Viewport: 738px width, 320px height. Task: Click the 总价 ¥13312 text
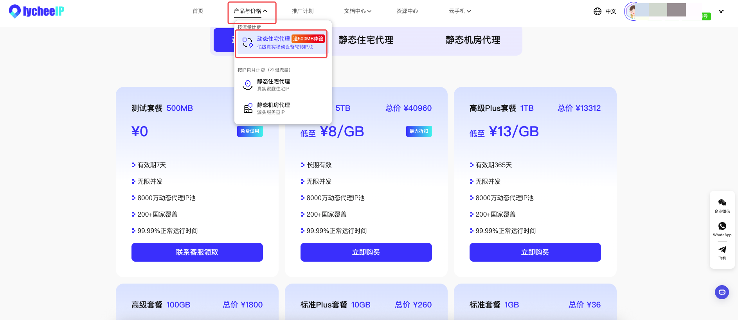[x=579, y=108]
